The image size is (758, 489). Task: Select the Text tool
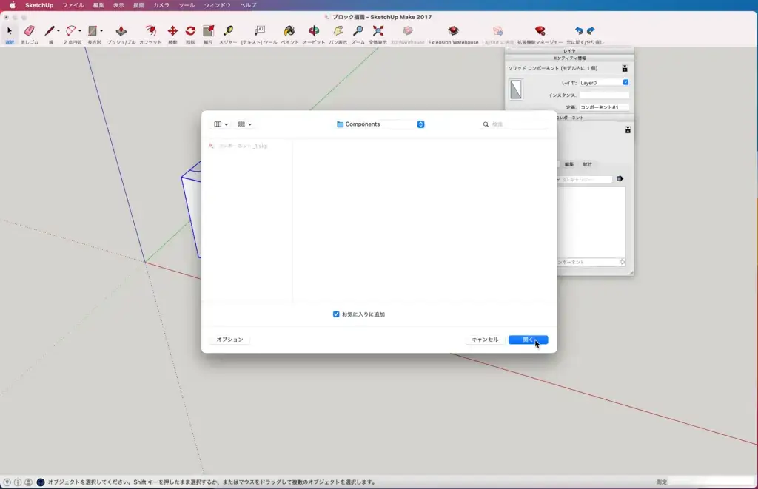[x=260, y=31]
